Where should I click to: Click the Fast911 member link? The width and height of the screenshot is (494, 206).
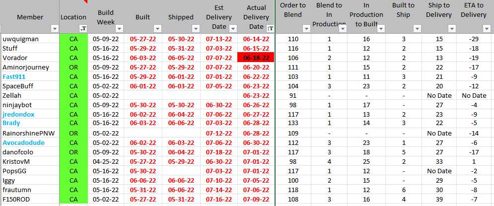pos(14,76)
